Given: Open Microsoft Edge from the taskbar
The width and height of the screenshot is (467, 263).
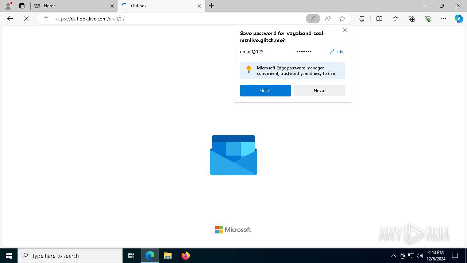Looking at the screenshot, I should point(150,256).
